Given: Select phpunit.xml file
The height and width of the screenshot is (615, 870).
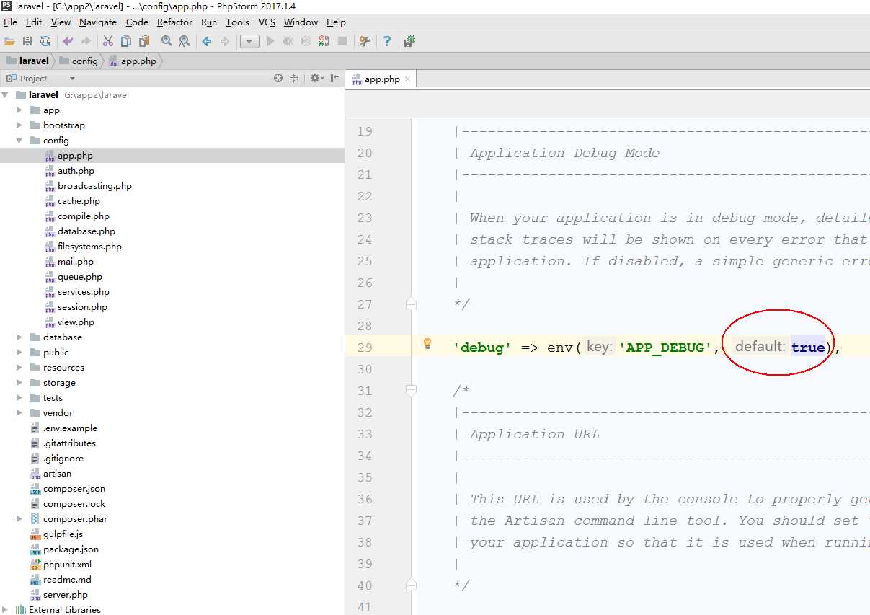Looking at the screenshot, I should [x=67, y=565].
